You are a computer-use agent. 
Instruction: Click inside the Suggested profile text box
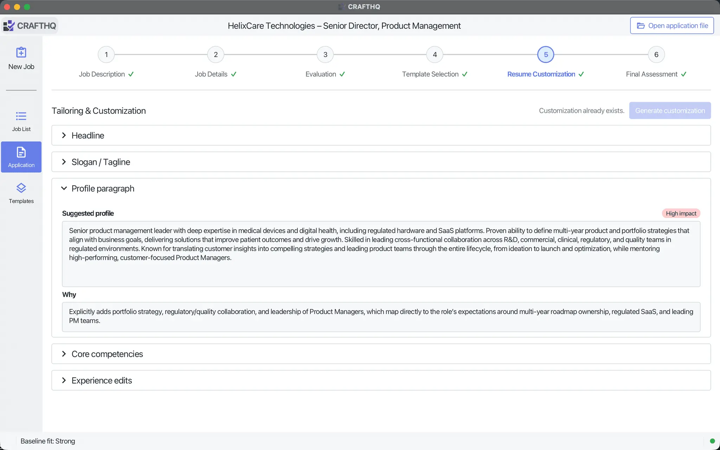(x=381, y=254)
